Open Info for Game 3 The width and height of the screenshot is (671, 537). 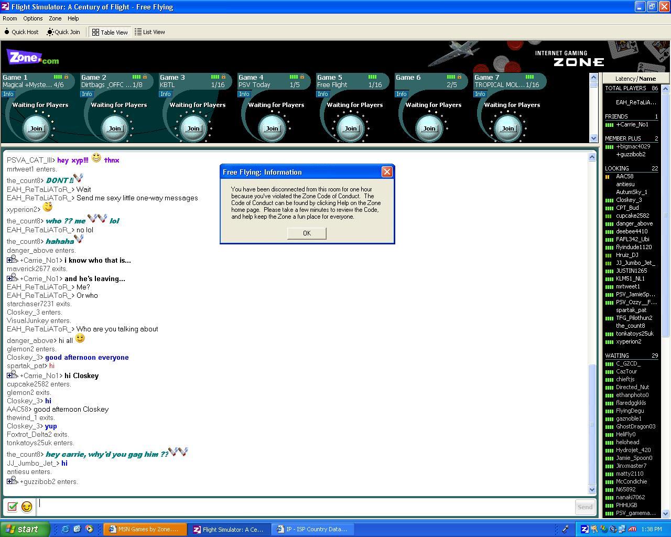[166, 94]
